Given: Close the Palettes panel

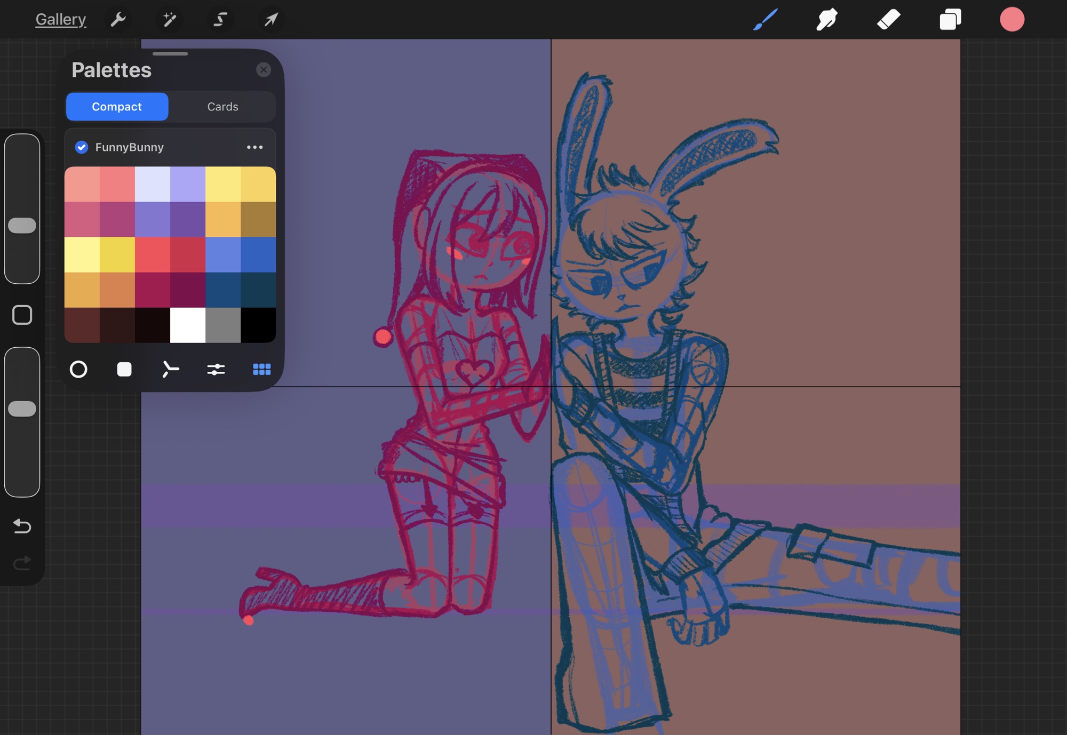Looking at the screenshot, I should (x=264, y=70).
